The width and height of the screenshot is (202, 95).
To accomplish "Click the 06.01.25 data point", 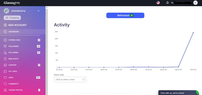I will pyautogui.click(x=134, y=67).
